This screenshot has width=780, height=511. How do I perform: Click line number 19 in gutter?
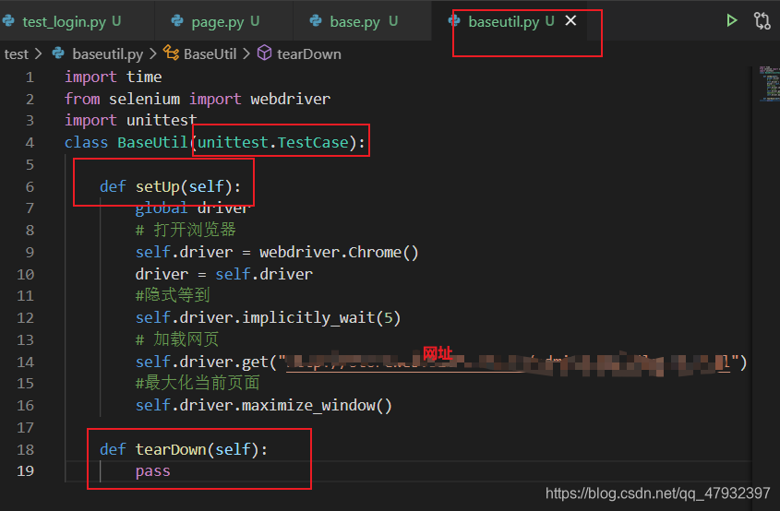(x=25, y=470)
